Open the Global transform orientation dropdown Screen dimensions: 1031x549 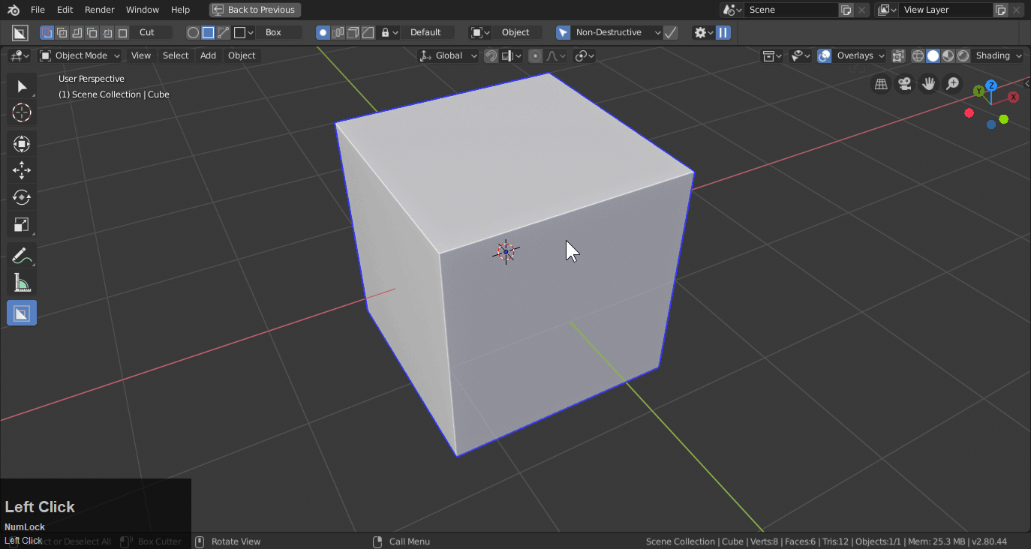[447, 55]
